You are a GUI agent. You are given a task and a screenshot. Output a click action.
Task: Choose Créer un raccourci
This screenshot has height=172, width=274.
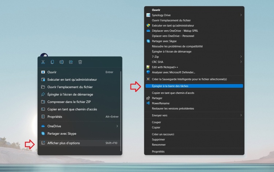pos(163,134)
